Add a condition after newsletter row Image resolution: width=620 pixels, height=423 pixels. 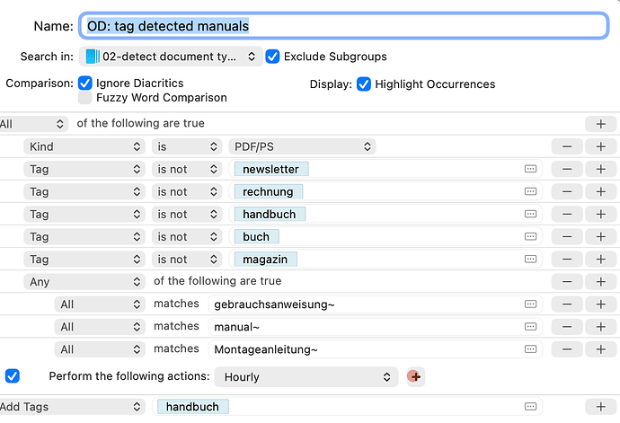point(600,169)
